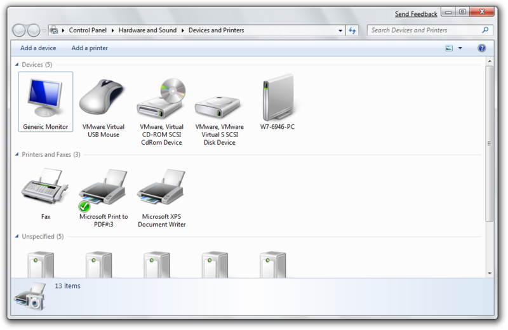This screenshot has width=508, height=330.
Task: Click the Hardware and Sound breadcrumb
Action: pyautogui.click(x=147, y=30)
